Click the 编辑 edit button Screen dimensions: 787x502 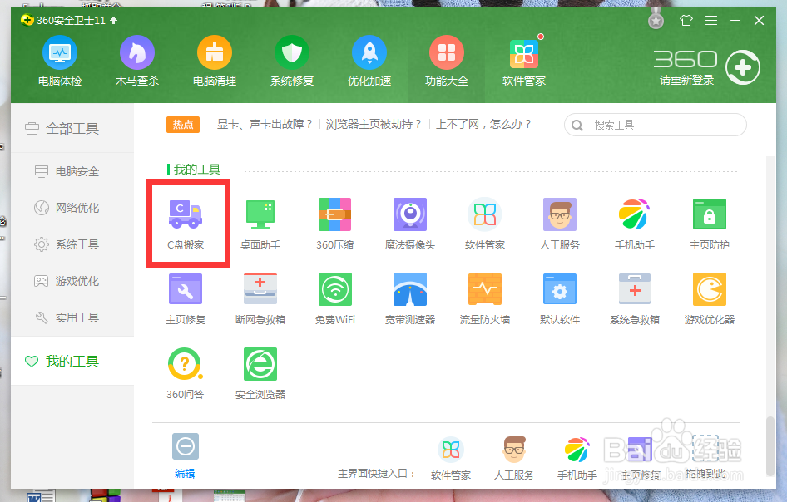[x=186, y=455]
